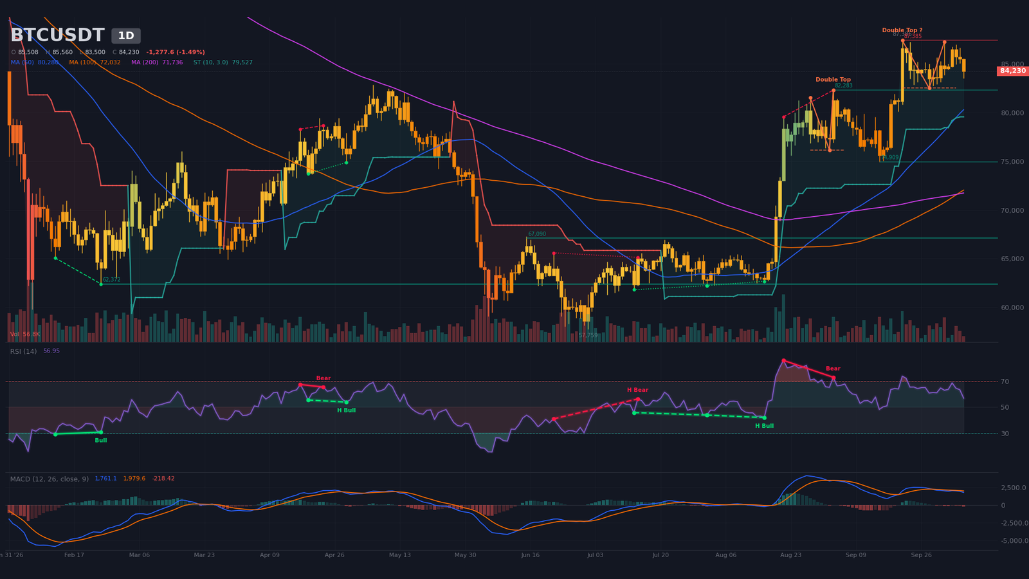Click the 2,500.0 MACD axis label
Image resolution: width=1029 pixels, height=579 pixels.
click(1014, 488)
